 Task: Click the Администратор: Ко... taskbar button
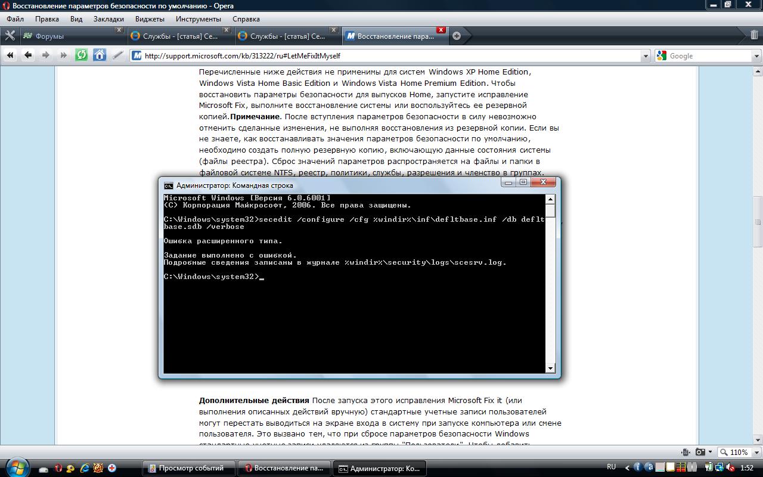380,468
